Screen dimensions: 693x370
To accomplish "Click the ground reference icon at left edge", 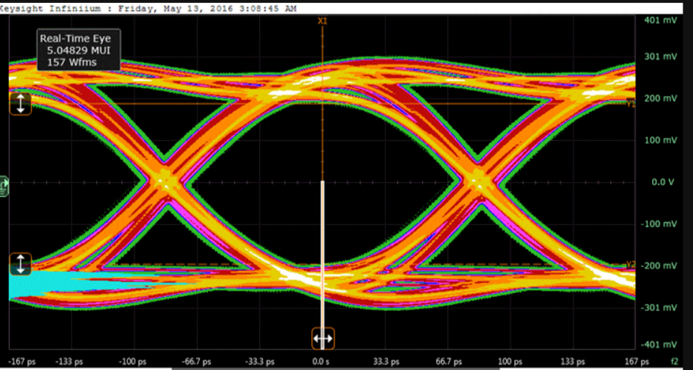I will [4, 186].
